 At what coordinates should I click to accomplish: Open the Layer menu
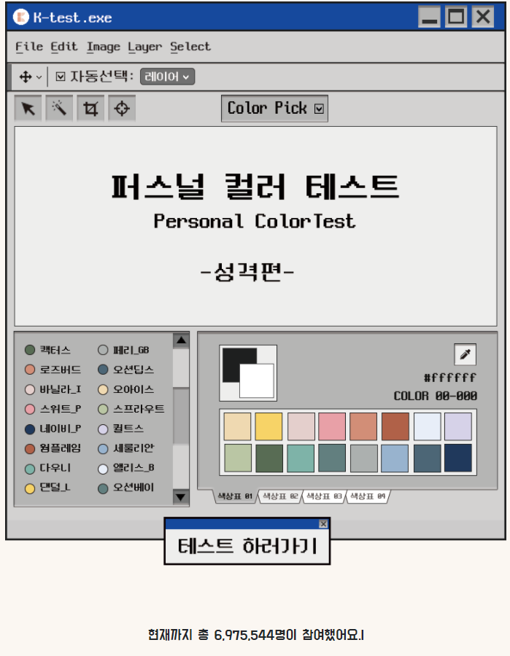145,47
